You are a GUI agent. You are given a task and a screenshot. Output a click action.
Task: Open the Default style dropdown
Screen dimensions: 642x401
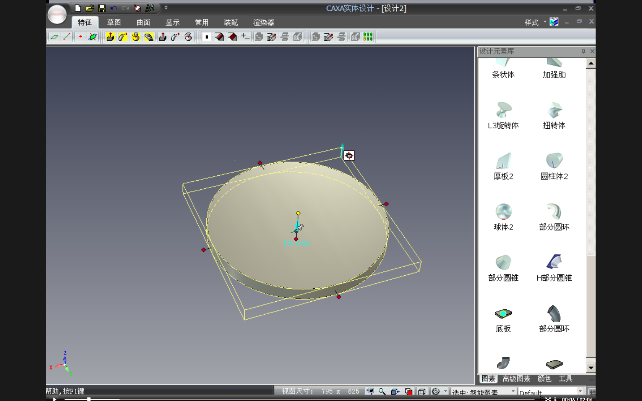tap(579, 392)
